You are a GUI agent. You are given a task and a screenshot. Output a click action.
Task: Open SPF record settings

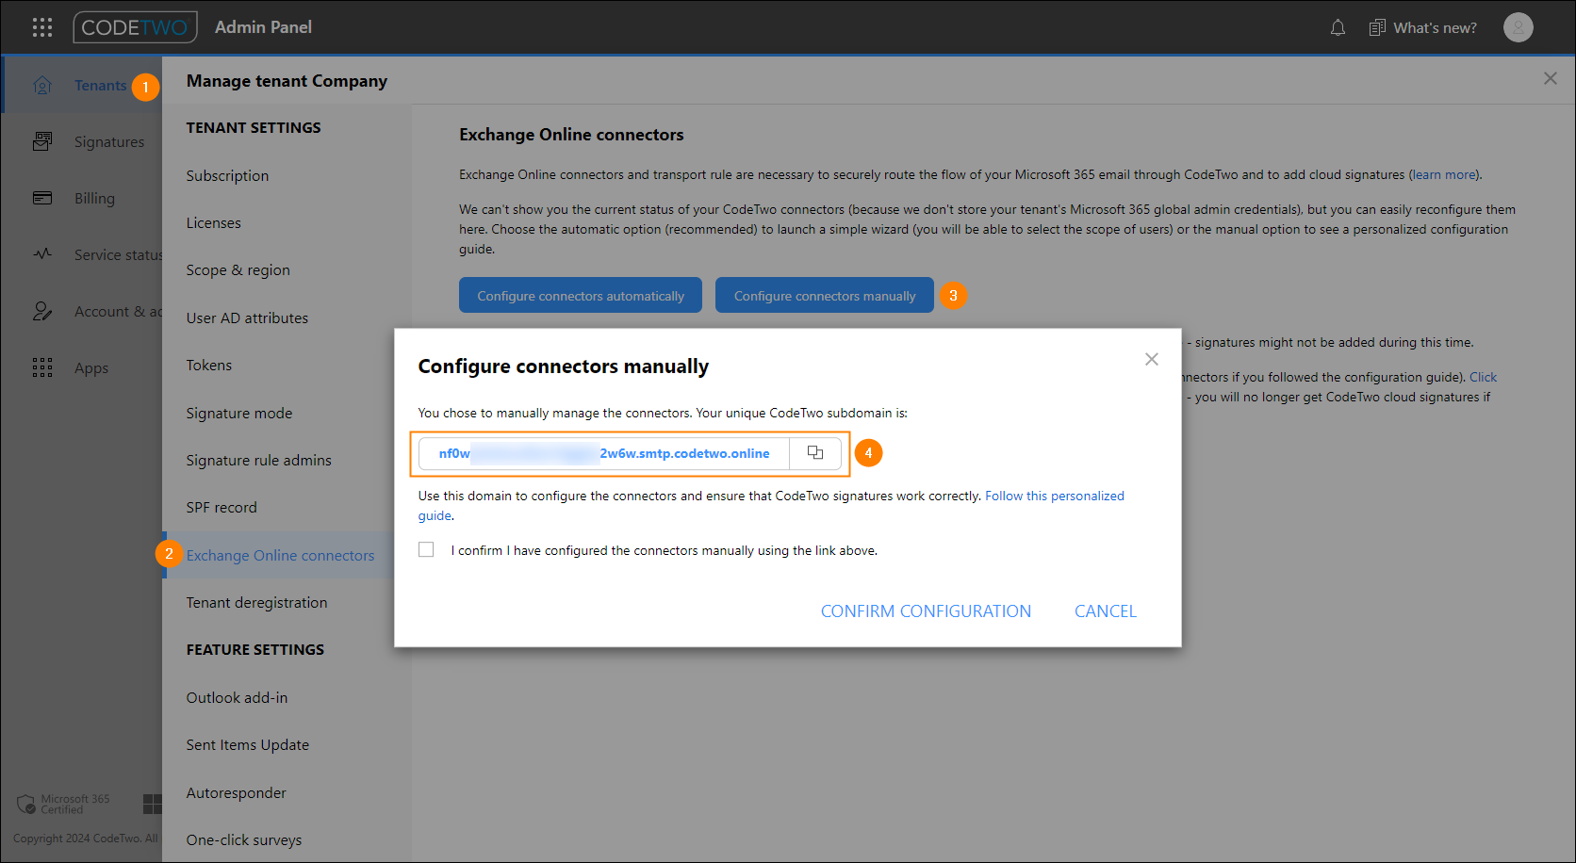coord(222,507)
